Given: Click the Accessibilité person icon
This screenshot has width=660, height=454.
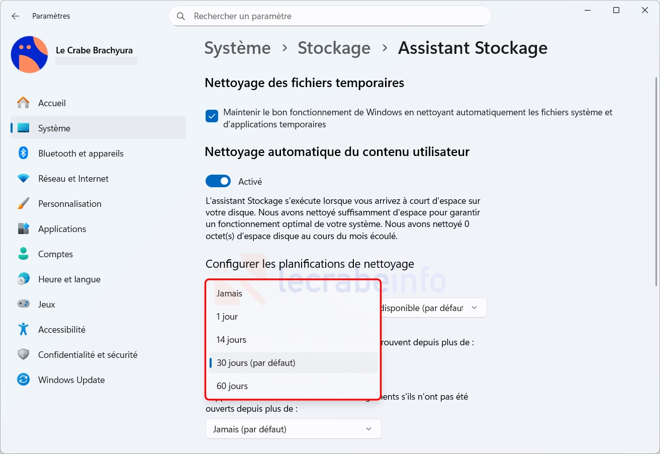Looking at the screenshot, I should click(23, 330).
